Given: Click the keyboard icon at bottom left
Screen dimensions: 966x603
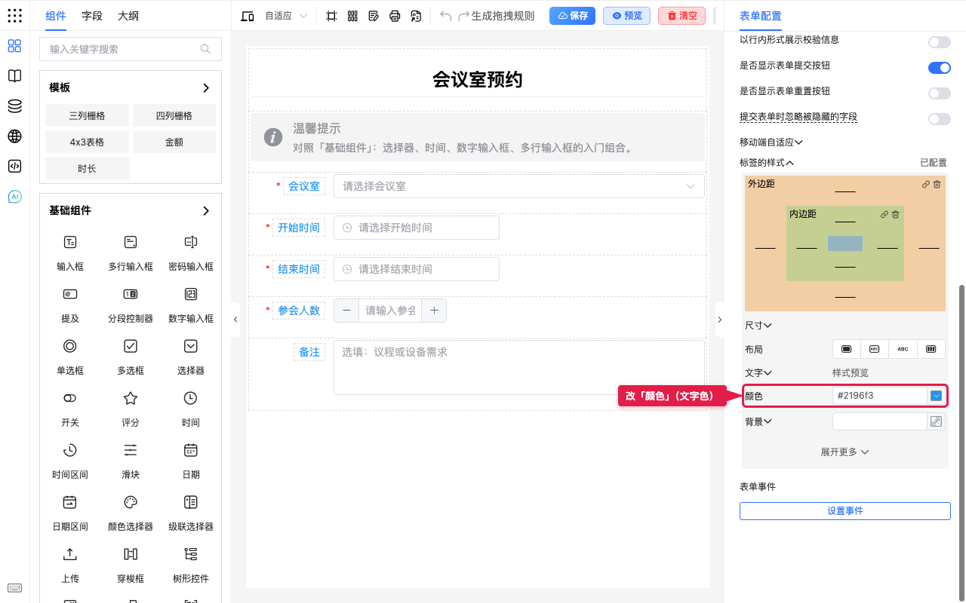Looking at the screenshot, I should tap(14, 588).
